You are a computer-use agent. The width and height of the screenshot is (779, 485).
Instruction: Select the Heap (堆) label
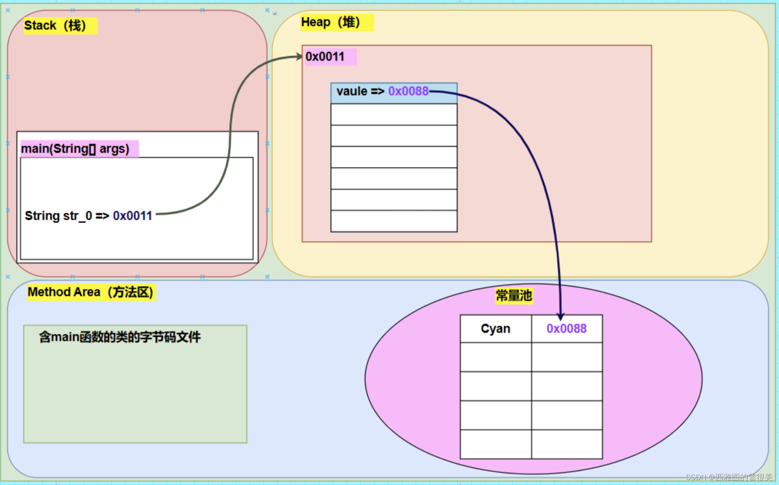337,22
